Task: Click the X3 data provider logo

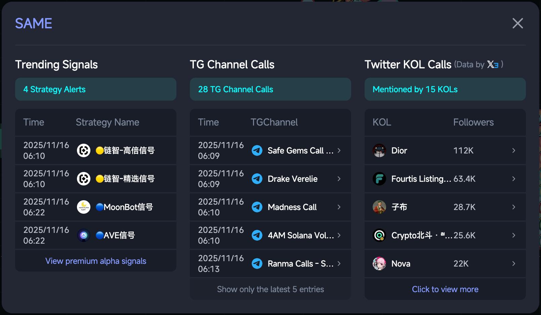Action: pyautogui.click(x=493, y=64)
